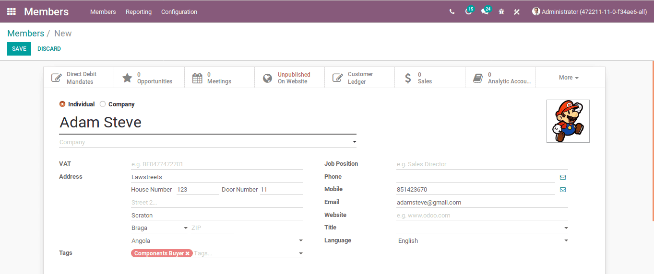Select the Individual radio option

(x=62, y=104)
